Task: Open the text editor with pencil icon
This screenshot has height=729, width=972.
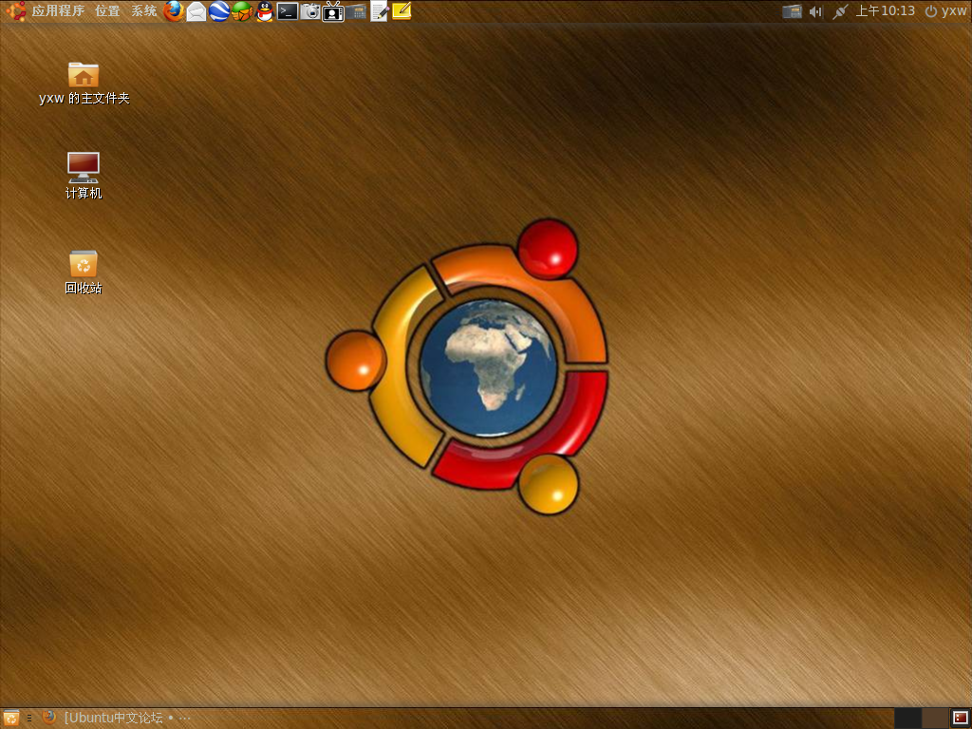Action: [379, 11]
